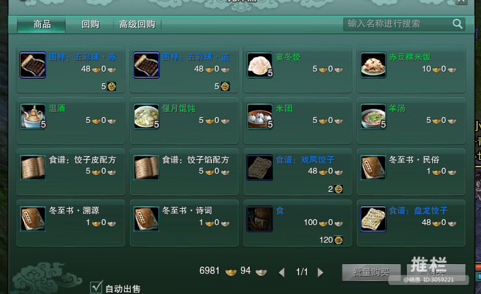Image resolution: width=481 pixels, height=294 pixels.
Task: Choose the 赤豆糯米饭 rice dish icon
Action: 373,65
